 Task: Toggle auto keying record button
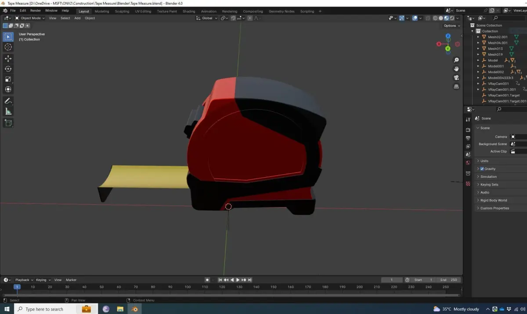coord(207,280)
